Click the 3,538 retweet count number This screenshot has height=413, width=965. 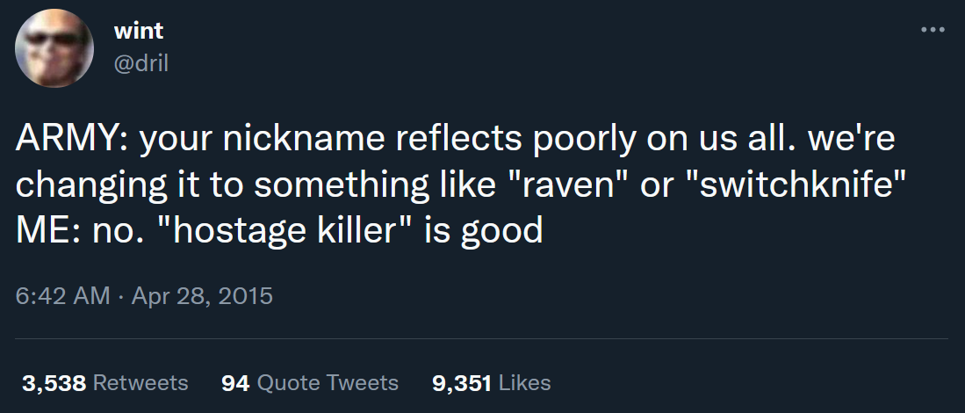pos(54,383)
